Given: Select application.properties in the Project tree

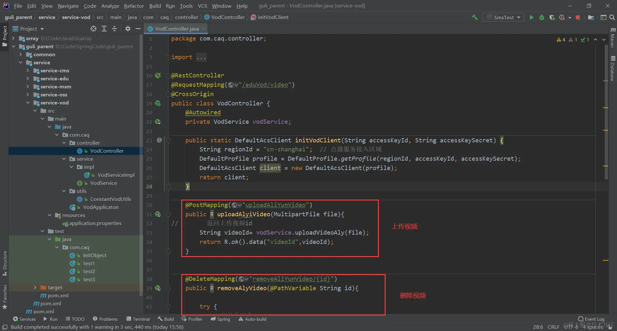Looking at the screenshot, I should click(x=95, y=223).
